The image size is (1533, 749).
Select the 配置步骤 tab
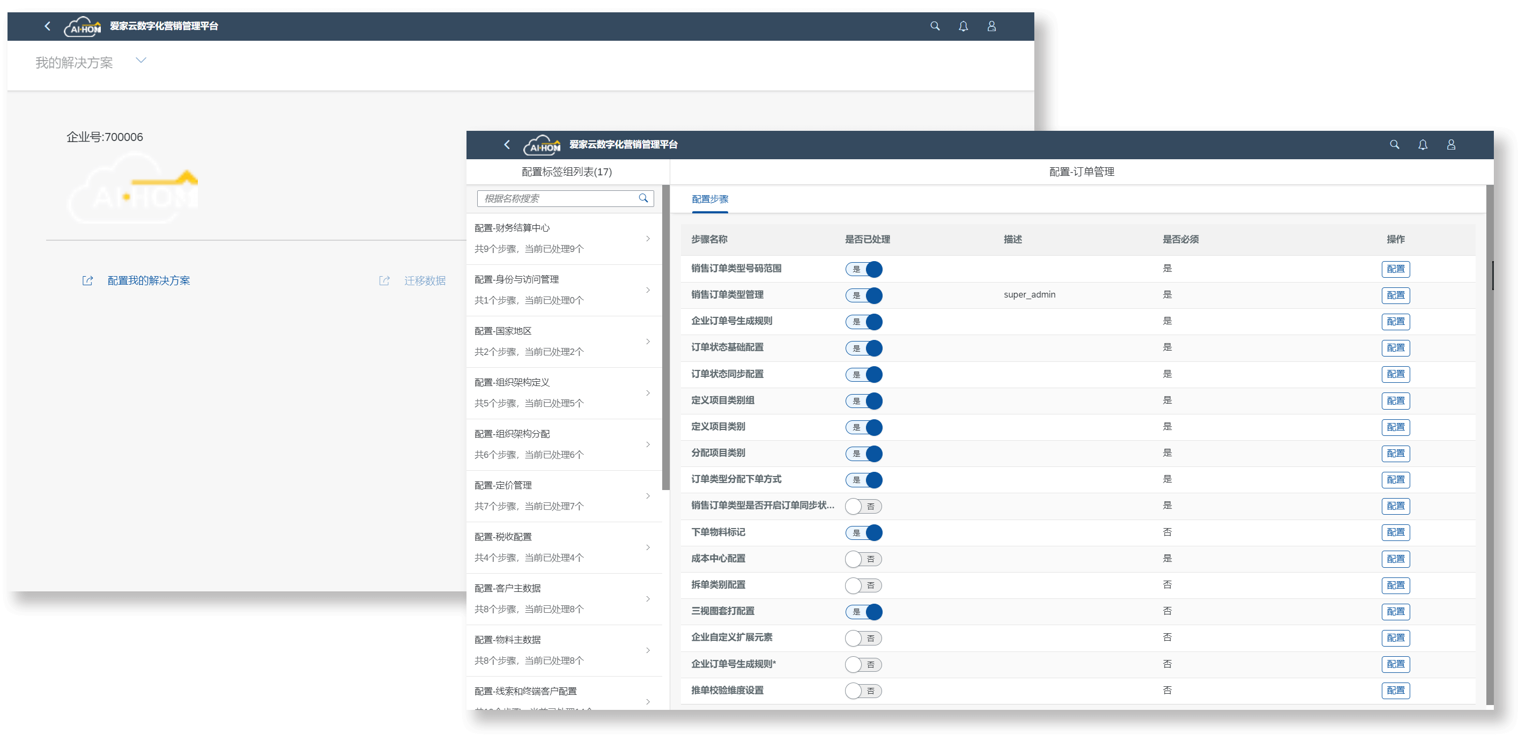tap(709, 199)
